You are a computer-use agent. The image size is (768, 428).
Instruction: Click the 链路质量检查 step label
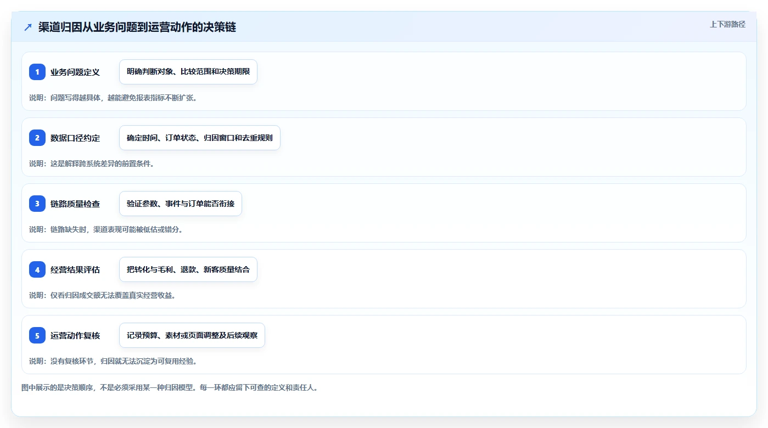click(75, 204)
